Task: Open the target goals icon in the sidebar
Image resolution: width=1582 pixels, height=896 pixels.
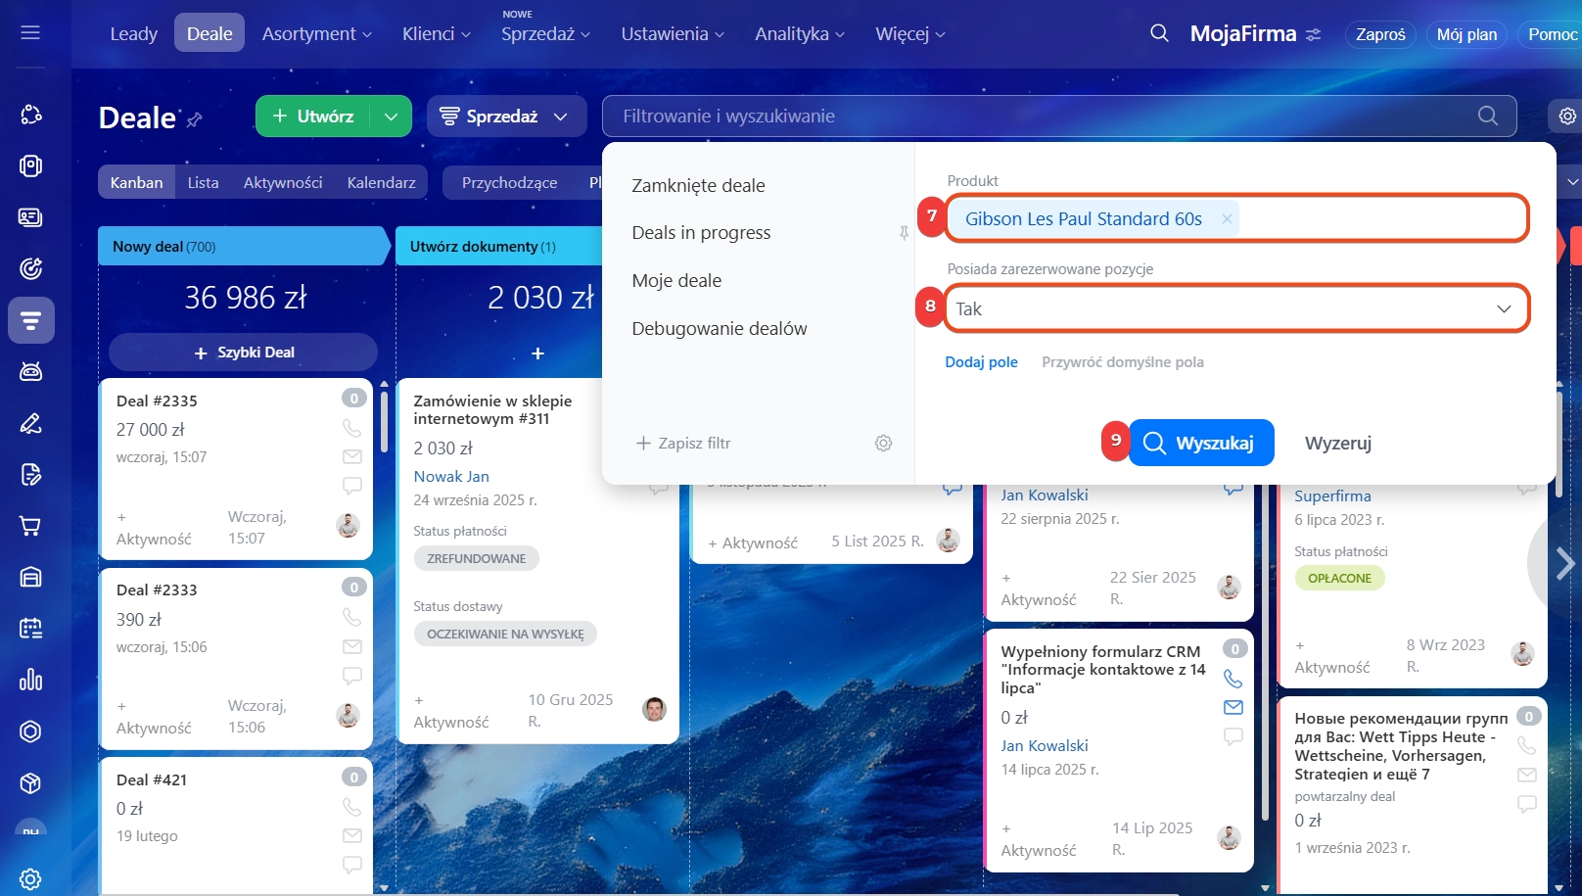Action: coord(30,268)
